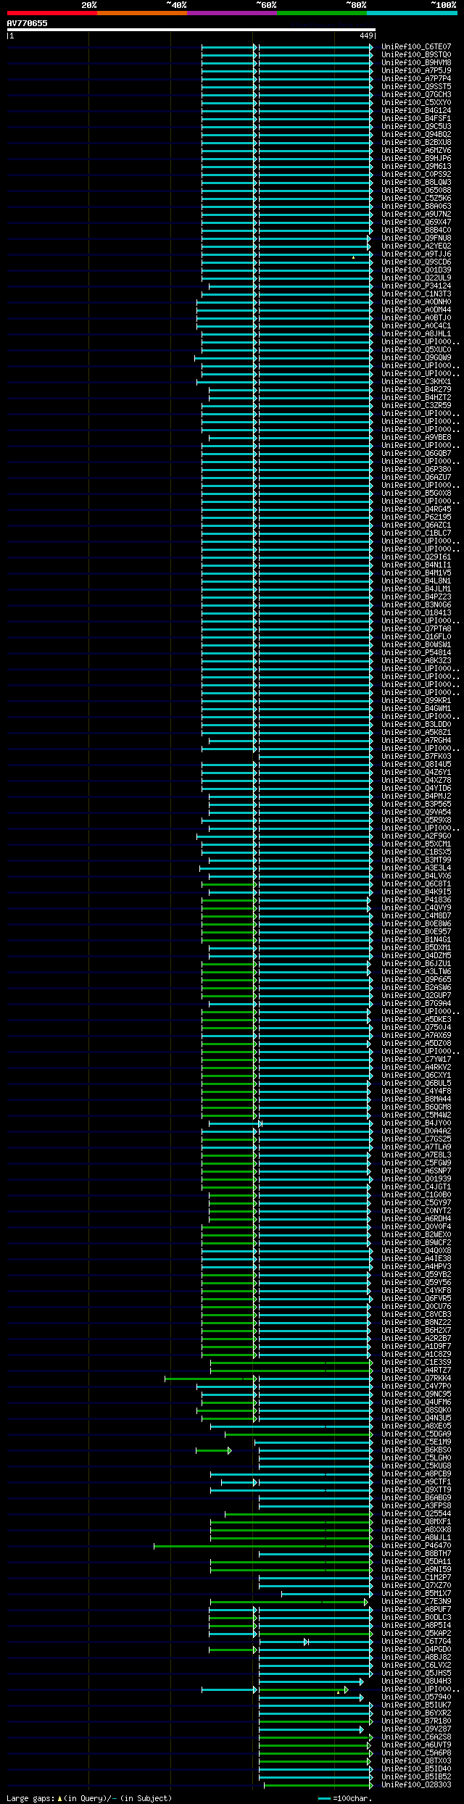
Task: Select the UniRef100_C1N3T3 label
Action: (416, 294)
